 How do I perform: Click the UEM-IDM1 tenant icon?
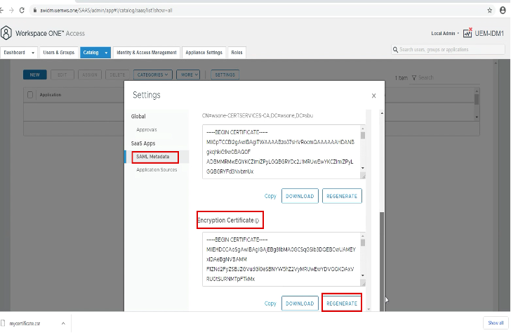click(467, 33)
